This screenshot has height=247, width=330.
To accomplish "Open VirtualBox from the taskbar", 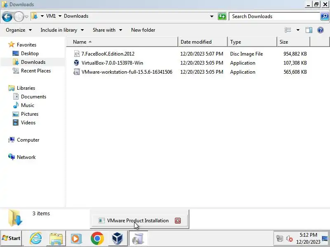I will [x=117, y=238].
